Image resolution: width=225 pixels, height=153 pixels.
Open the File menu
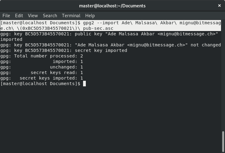(6, 16)
